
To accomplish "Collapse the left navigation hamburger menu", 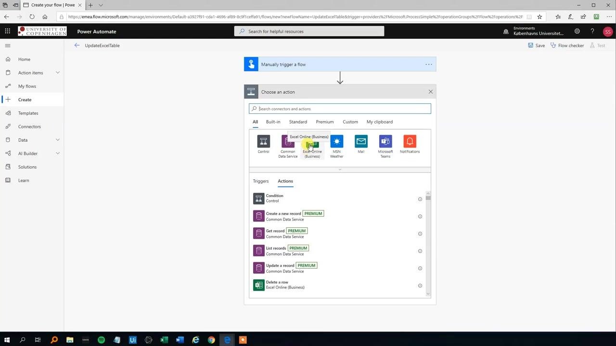I will [x=8, y=46].
